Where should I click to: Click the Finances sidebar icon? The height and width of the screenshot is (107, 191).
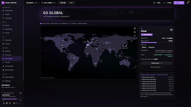click(x=3, y=55)
